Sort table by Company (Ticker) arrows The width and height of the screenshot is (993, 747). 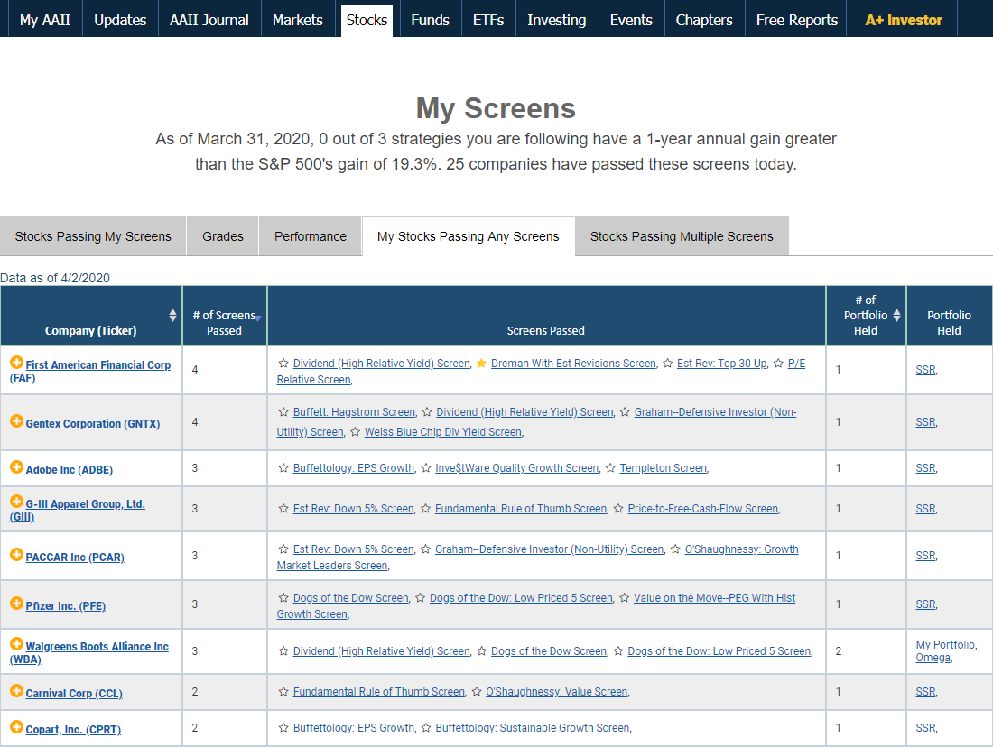pyautogui.click(x=173, y=315)
